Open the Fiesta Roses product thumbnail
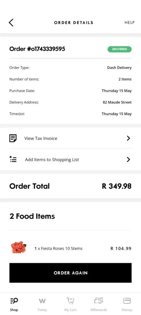 [x=18, y=248]
